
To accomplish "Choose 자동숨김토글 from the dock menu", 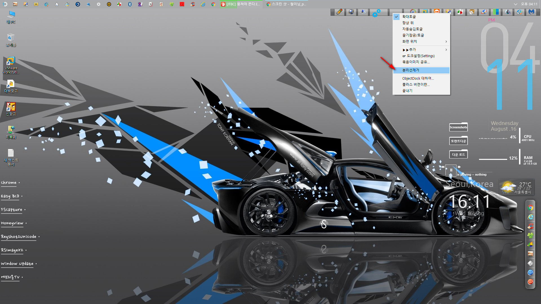I will [x=421, y=29].
